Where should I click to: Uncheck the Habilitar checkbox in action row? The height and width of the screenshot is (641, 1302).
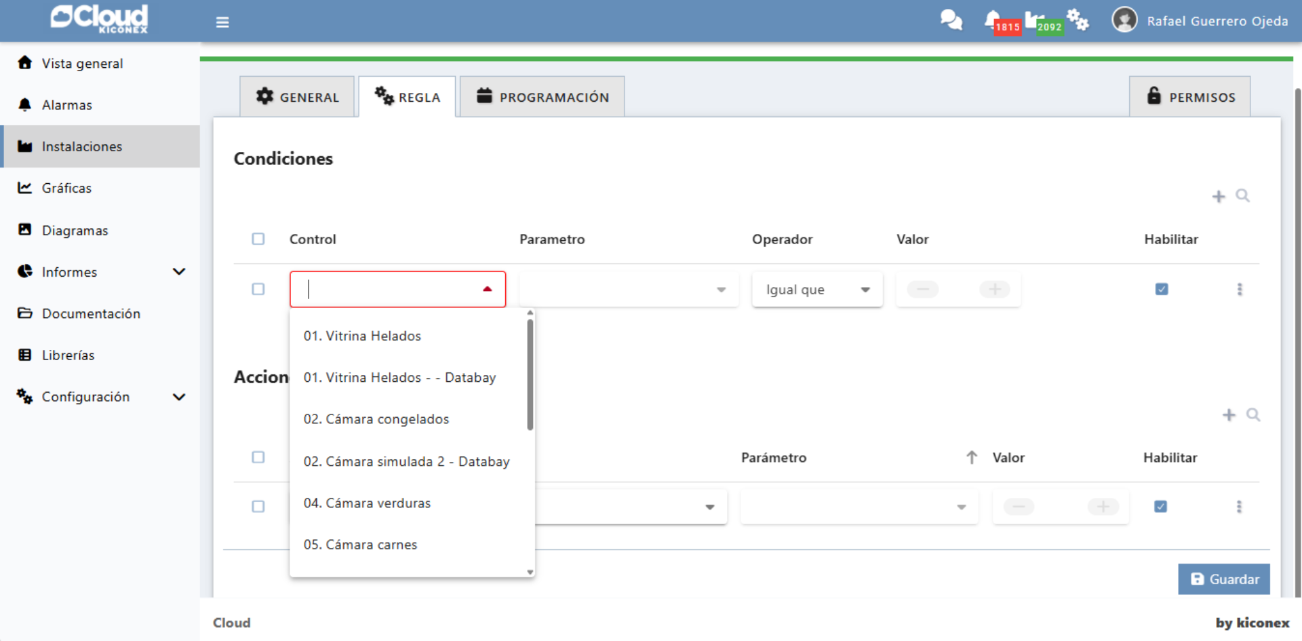(1160, 507)
